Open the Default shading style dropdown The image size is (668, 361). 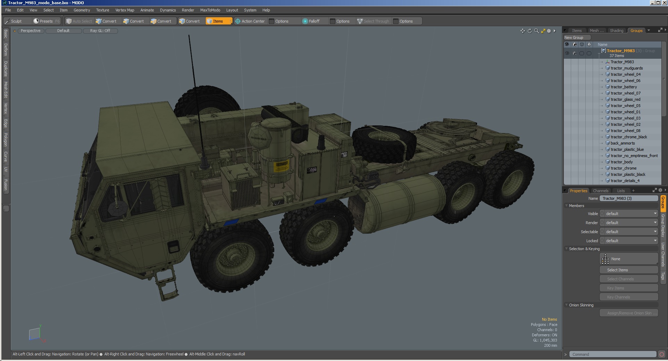[x=64, y=31]
